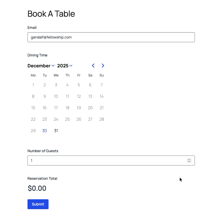Choose December 12 in the calendar

click(x=79, y=96)
